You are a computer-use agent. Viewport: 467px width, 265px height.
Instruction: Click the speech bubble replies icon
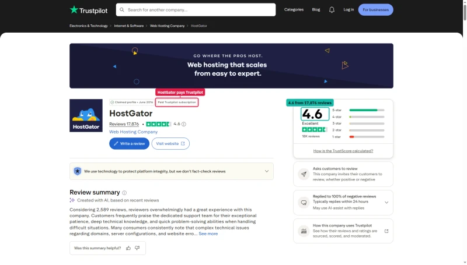(304, 203)
